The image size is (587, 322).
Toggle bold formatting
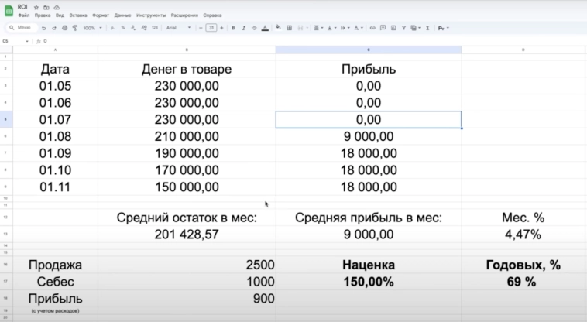(x=233, y=28)
